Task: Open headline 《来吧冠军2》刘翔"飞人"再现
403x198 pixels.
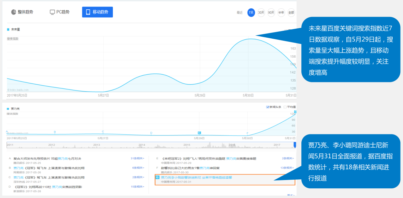Action: tap(208, 159)
